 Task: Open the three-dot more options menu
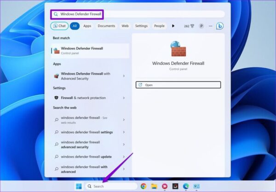point(210,26)
